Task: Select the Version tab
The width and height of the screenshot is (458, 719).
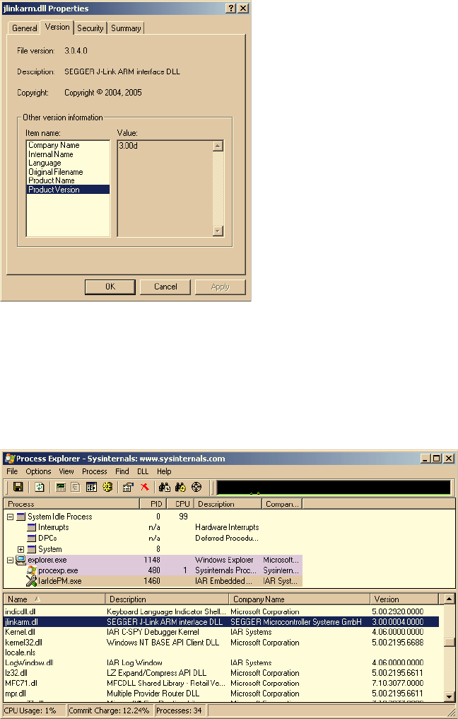Action: (57, 27)
